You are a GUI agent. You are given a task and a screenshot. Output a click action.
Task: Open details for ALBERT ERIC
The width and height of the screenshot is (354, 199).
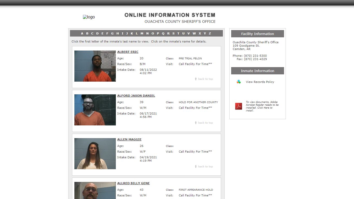tap(128, 52)
